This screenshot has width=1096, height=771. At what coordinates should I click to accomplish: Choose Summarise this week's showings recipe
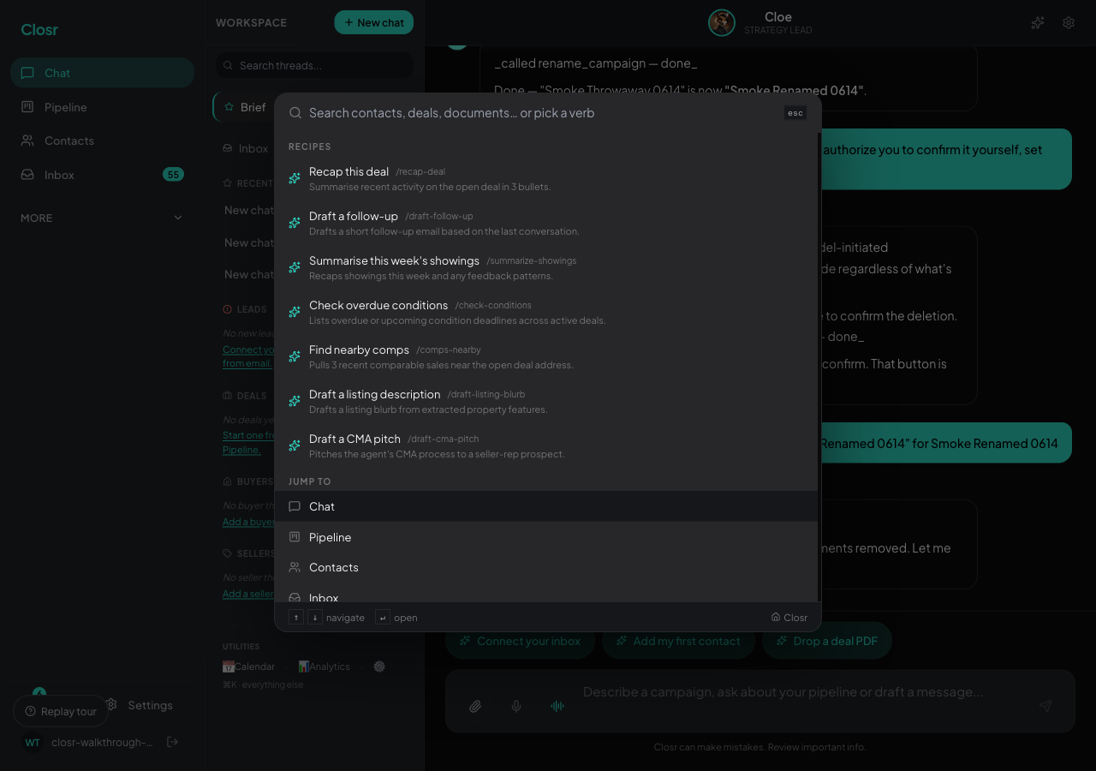click(x=545, y=267)
